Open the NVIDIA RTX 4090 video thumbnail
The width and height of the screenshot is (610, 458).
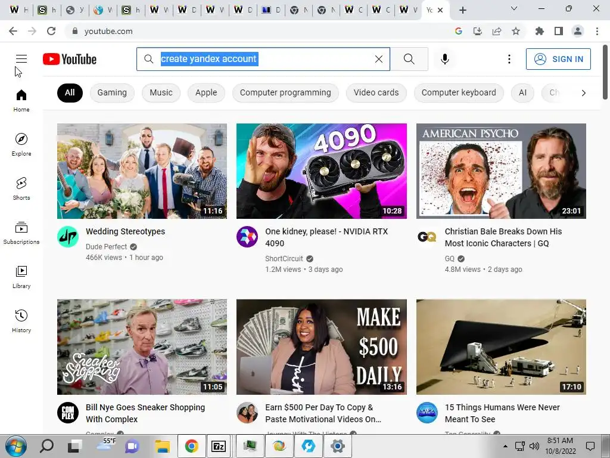click(321, 171)
